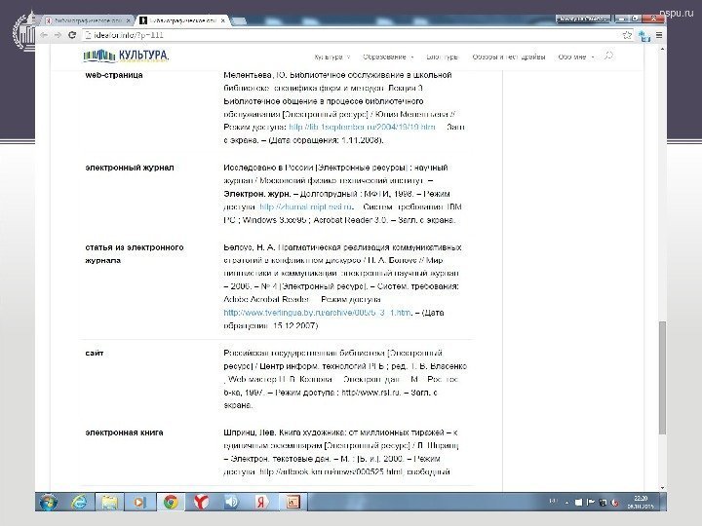Click the page's vertical scrollbar thumb
The width and height of the screenshot is (702, 526).
(x=663, y=377)
